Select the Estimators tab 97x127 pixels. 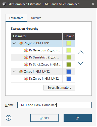click(16, 18)
